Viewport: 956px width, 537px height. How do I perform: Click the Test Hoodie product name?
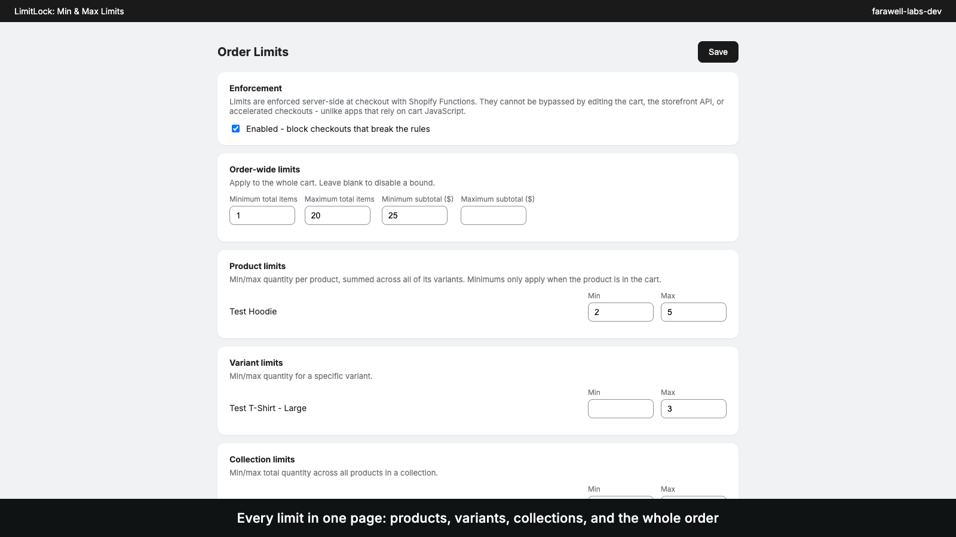253,311
